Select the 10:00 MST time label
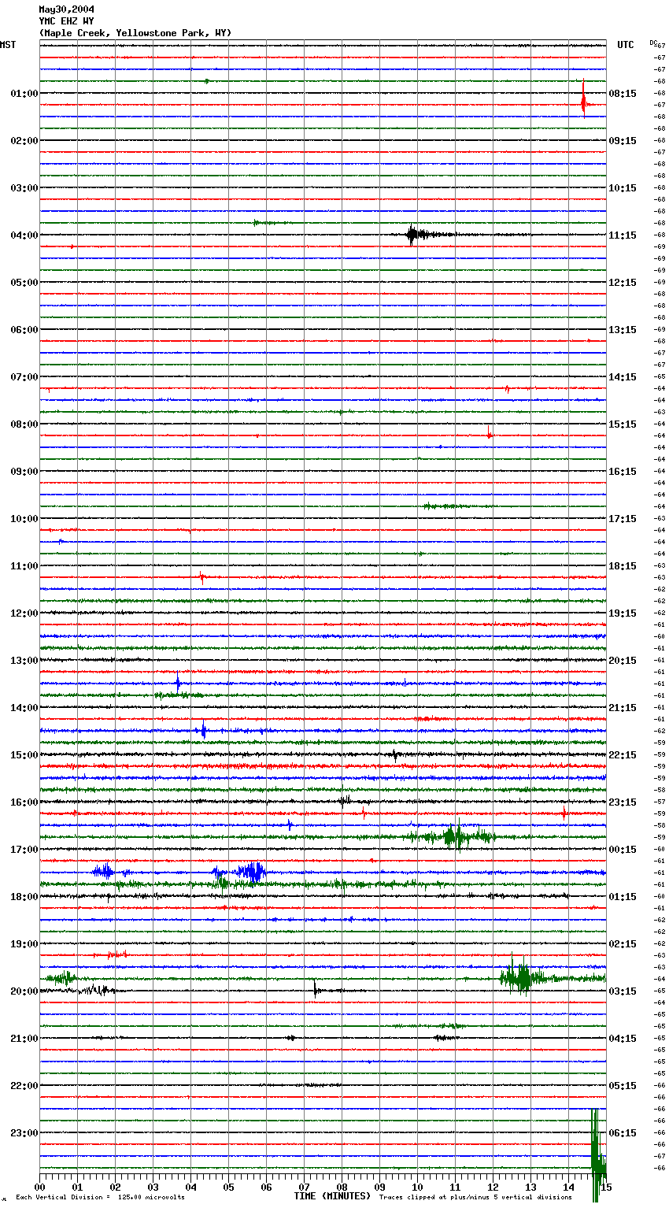This screenshot has width=669, height=1208. pos(24,519)
